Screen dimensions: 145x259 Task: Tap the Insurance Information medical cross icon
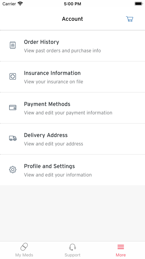pyautogui.click(x=13, y=77)
